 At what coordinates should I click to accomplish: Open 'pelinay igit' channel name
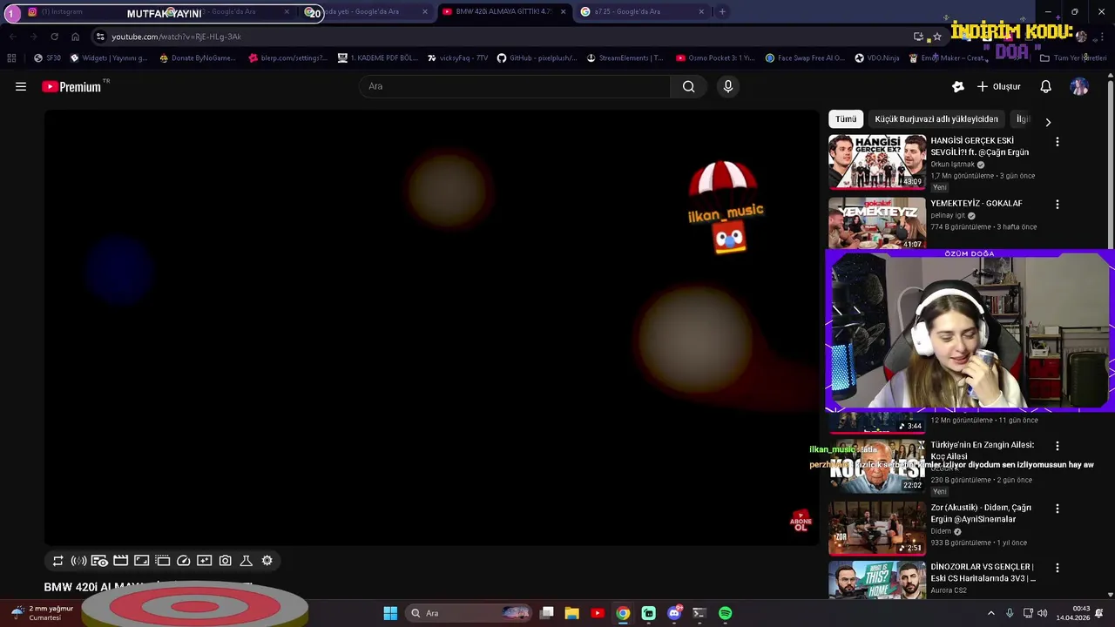949,216
